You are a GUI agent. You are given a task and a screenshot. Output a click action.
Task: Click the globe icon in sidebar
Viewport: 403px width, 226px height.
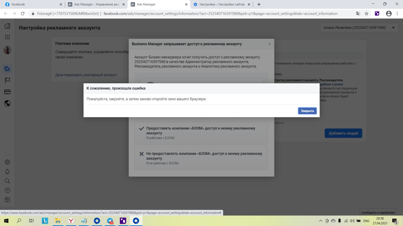[7, 103]
